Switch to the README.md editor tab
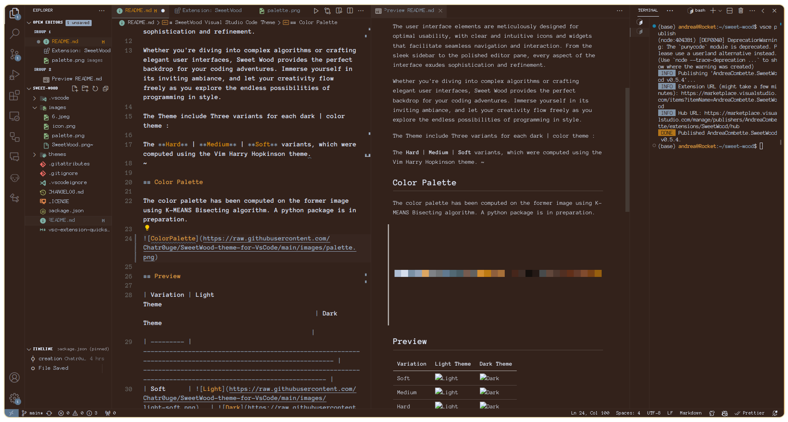Screen dimensions: 788x422 click(140, 11)
